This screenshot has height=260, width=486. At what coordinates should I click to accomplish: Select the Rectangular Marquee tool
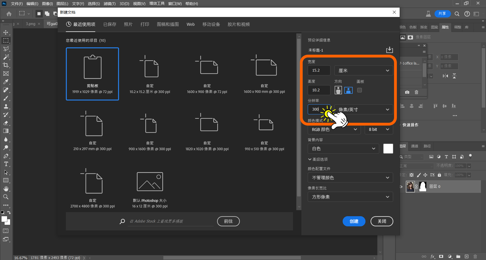(6, 41)
